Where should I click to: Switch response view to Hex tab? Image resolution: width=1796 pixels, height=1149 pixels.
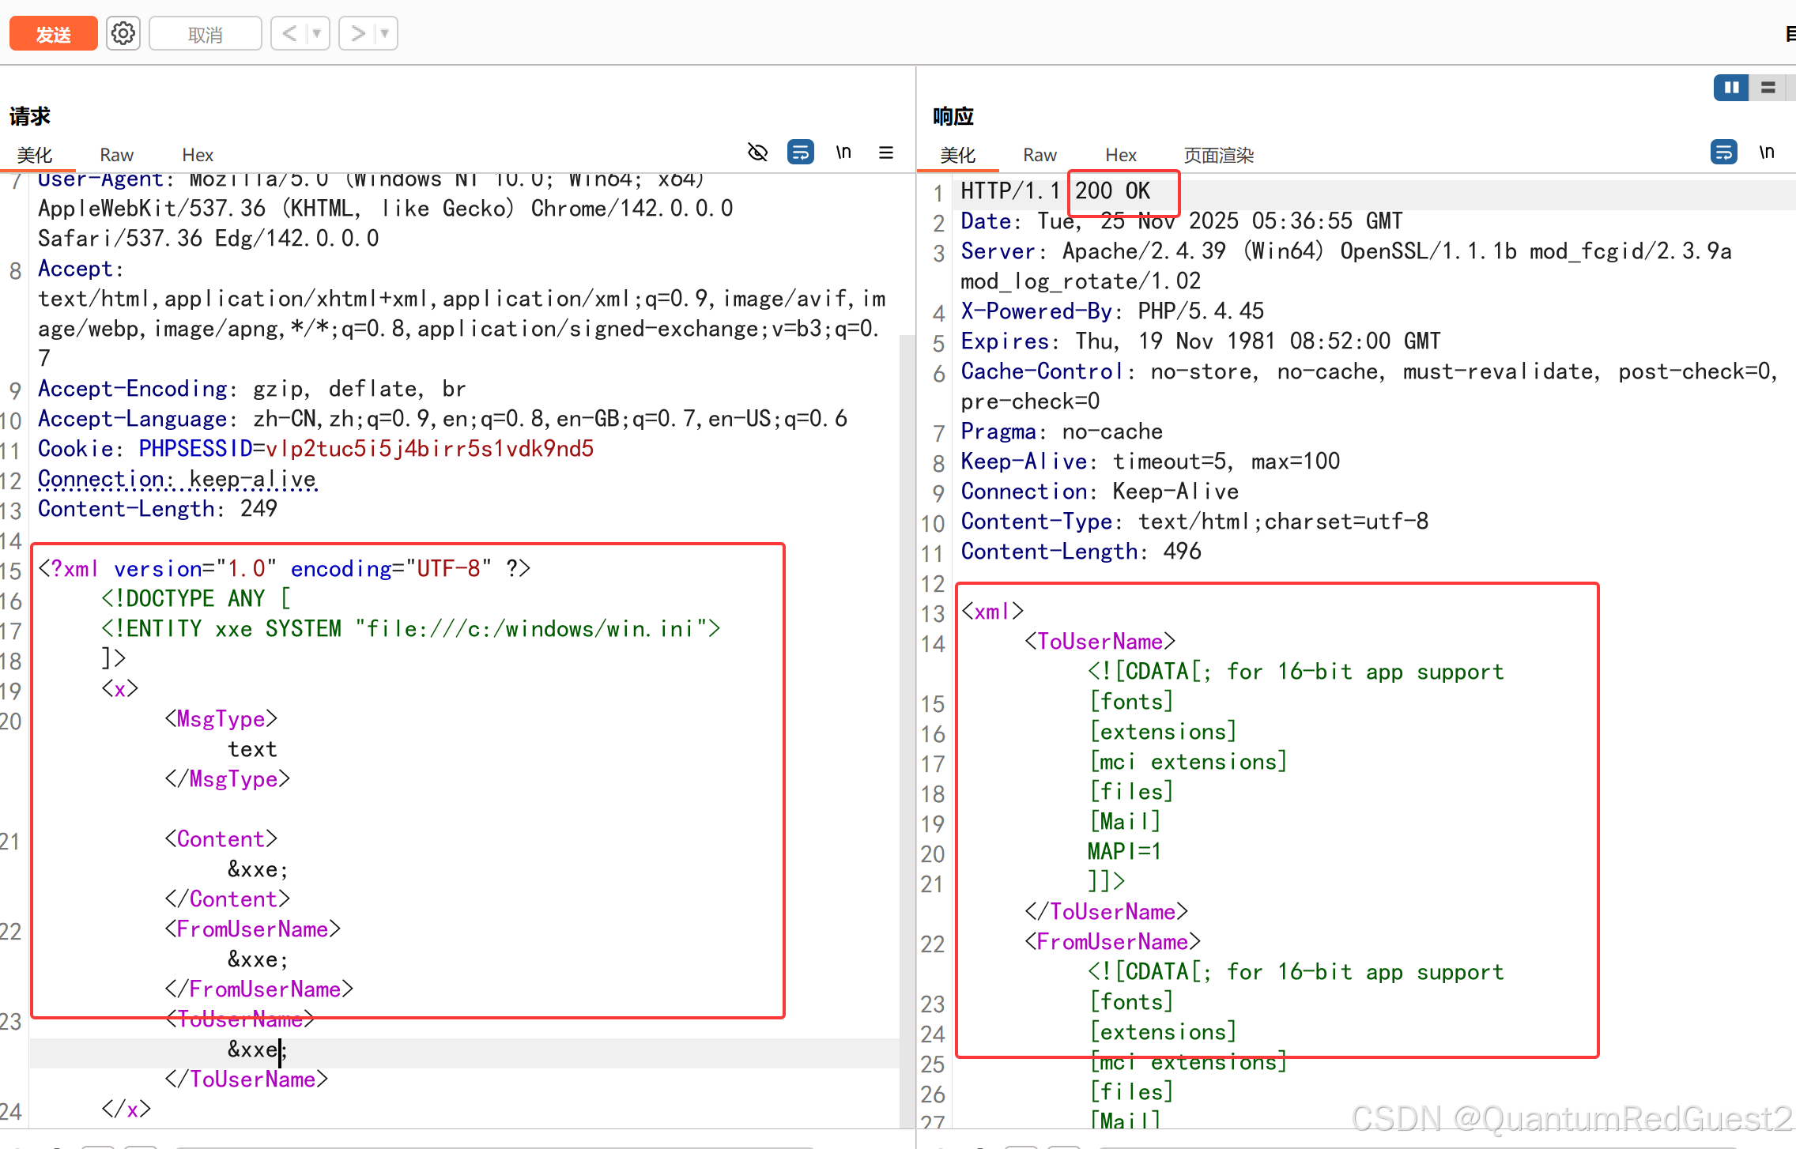point(1121,155)
